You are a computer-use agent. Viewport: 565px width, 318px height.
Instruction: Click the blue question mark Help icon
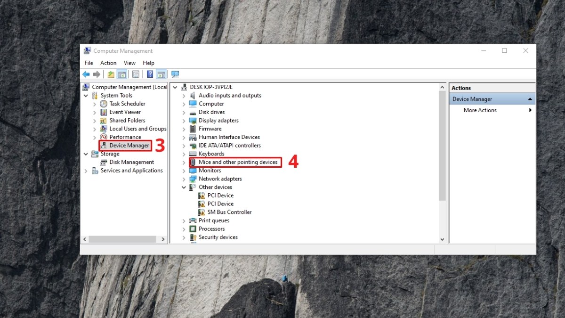150,74
